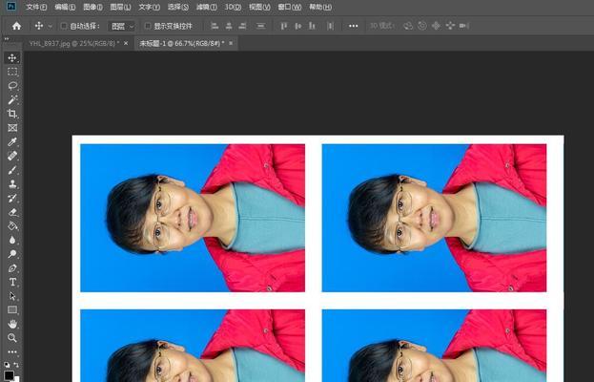594x382 pixels.
Task: Click the Home icon in options bar
Action: coord(16,26)
